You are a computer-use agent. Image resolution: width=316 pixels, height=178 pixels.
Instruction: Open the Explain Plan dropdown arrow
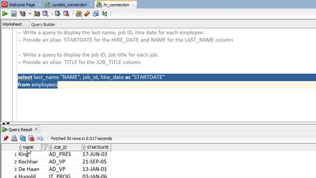coord(30,14)
